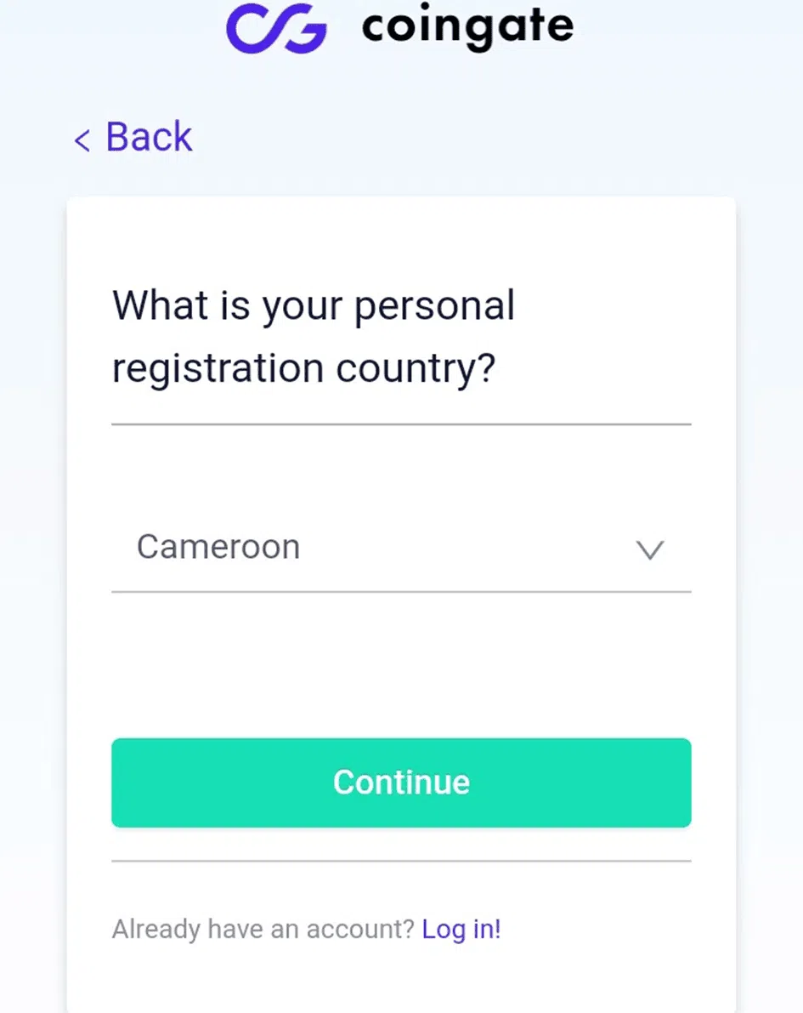Viewport: 803px width, 1013px height.
Task: Click the underline beneath the Cameroon selector
Action: tap(401, 591)
